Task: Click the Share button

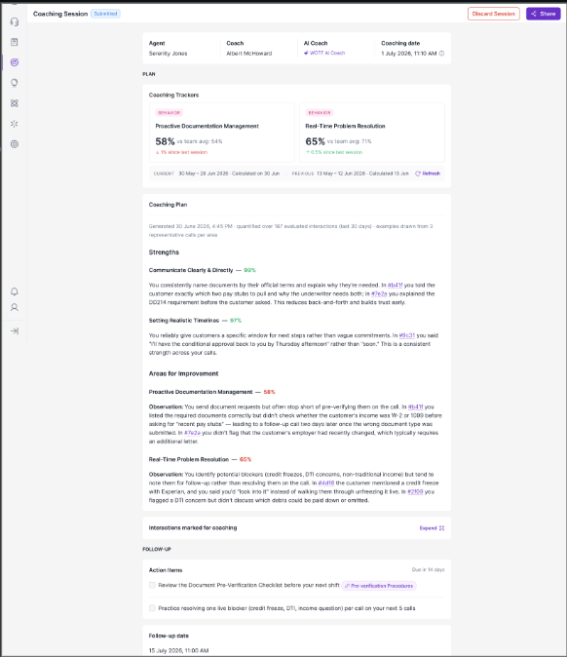Action: click(x=543, y=14)
